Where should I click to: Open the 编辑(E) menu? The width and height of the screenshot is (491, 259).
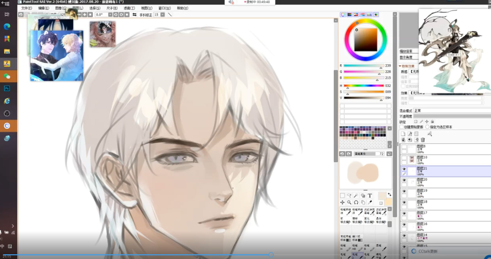click(x=44, y=8)
